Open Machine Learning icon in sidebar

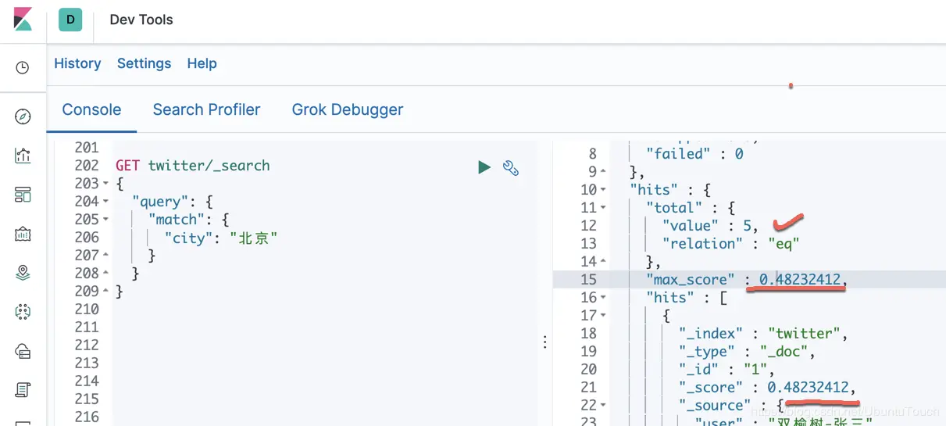click(x=23, y=312)
